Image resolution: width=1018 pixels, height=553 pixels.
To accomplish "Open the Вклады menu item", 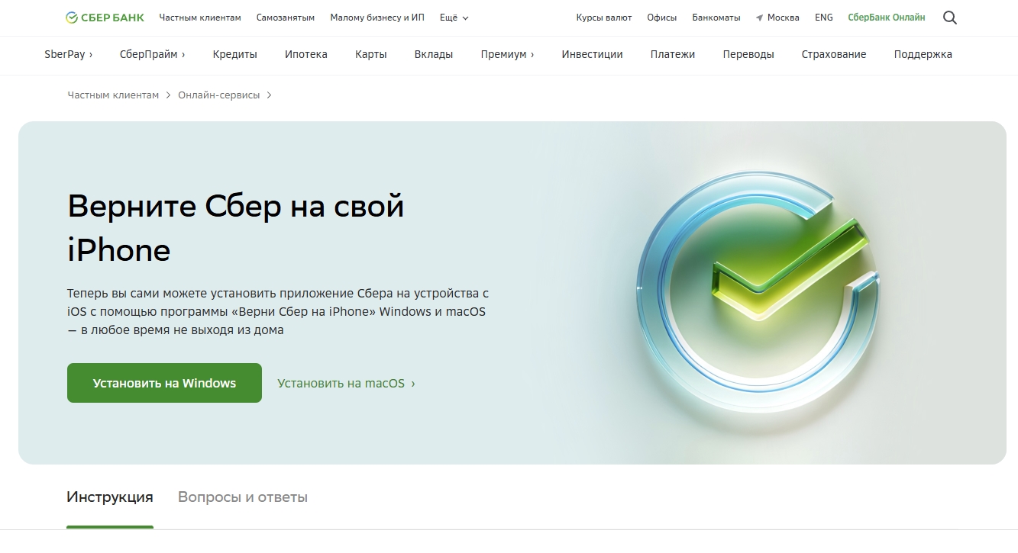I will pyautogui.click(x=434, y=54).
